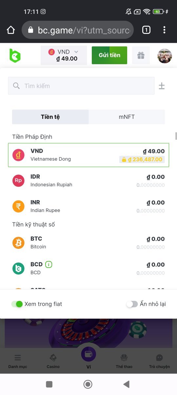Open the BC.Game logo home
This screenshot has width=177, height=395.
click(x=15, y=55)
